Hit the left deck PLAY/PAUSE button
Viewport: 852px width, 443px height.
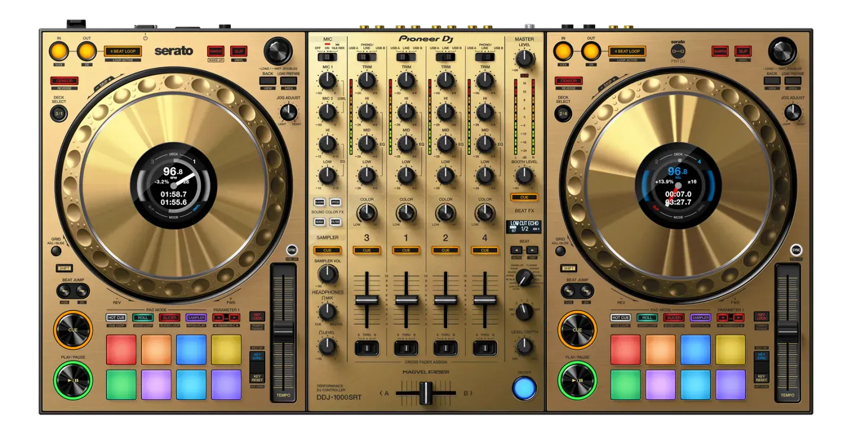[x=73, y=380]
